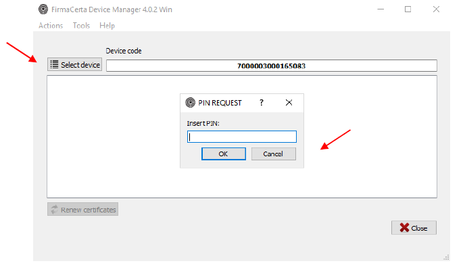Minimize the FirmaCerta Device Manager window

381,9
